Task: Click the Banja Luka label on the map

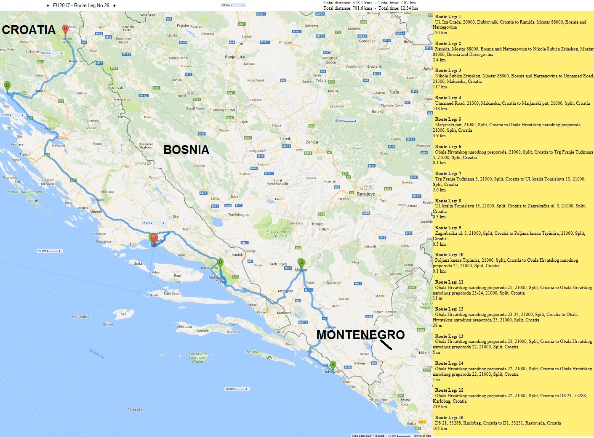Action: pyautogui.click(x=235, y=57)
